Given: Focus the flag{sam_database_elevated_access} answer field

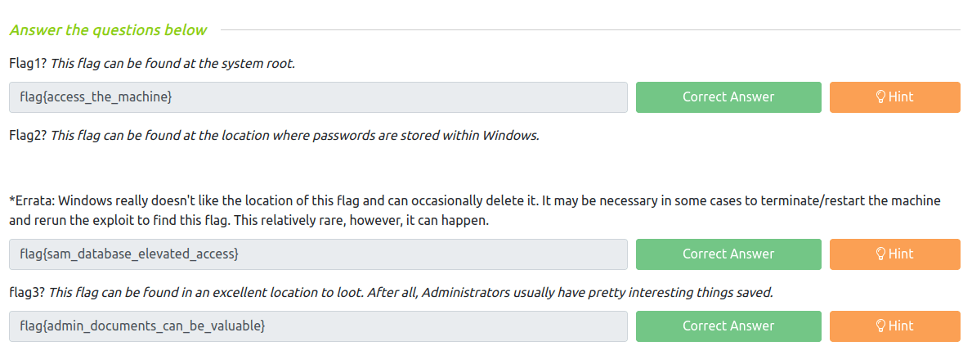Looking at the screenshot, I should (318, 254).
